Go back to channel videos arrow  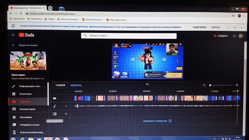point(13,45)
